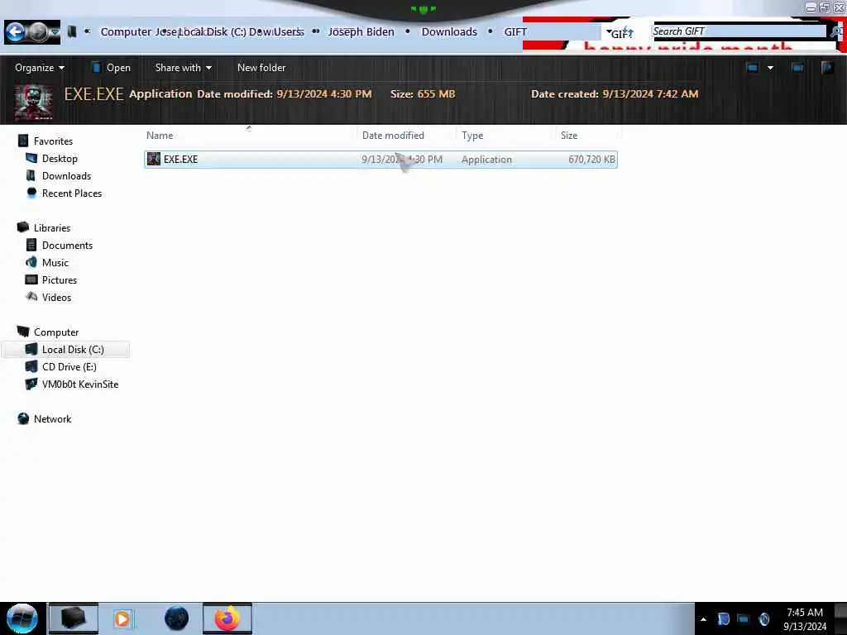Open the Organize menu
Screen dimensions: 847x635
(x=40, y=68)
